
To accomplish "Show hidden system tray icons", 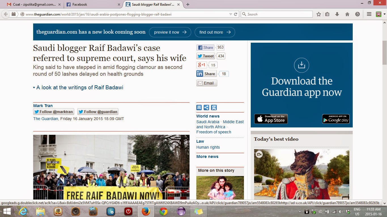I will pos(300,212).
